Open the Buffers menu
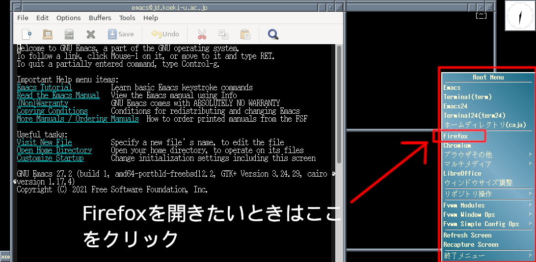536x262 pixels. tap(100, 18)
